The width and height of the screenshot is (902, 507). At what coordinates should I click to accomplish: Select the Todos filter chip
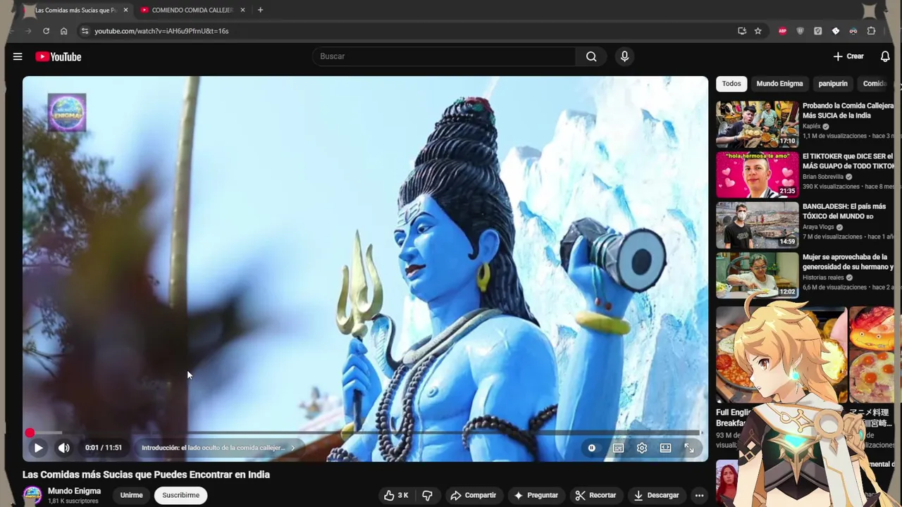click(731, 84)
